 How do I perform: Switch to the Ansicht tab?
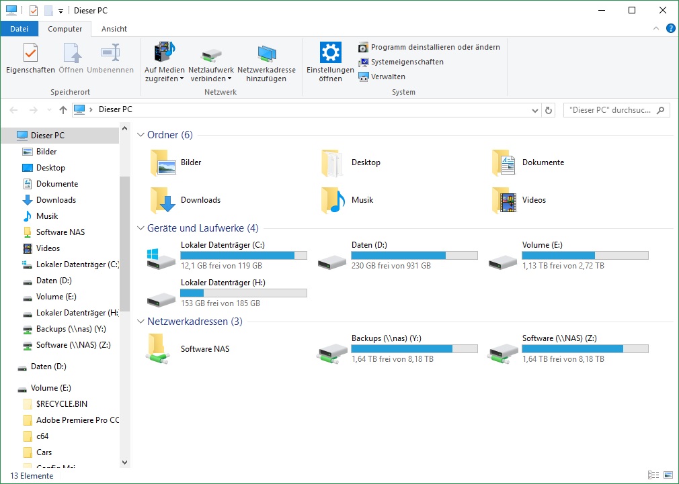(114, 29)
